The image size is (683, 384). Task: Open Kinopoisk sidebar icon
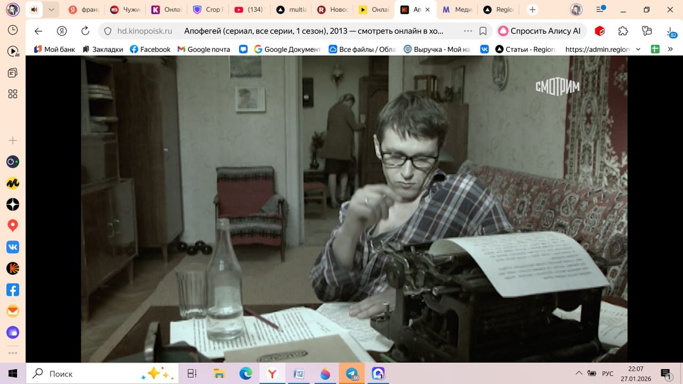(13, 269)
